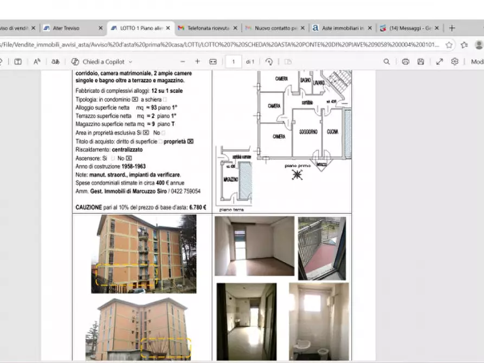Click the fit-to-width page icon

(x=213, y=62)
